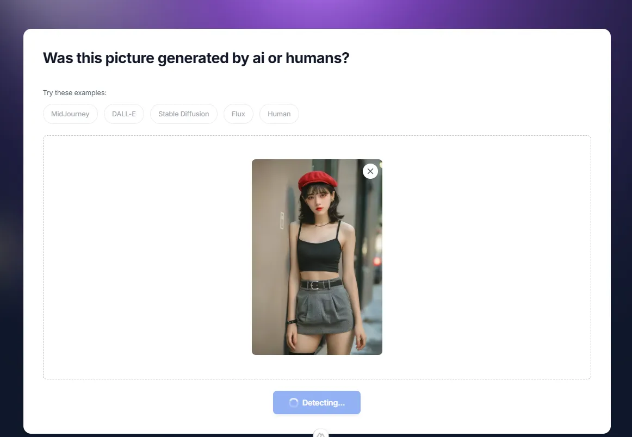Click the round logo icon at the bottom of the card

(320, 434)
